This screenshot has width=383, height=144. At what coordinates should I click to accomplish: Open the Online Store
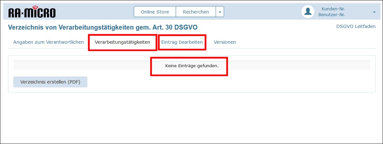coord(155,12)
